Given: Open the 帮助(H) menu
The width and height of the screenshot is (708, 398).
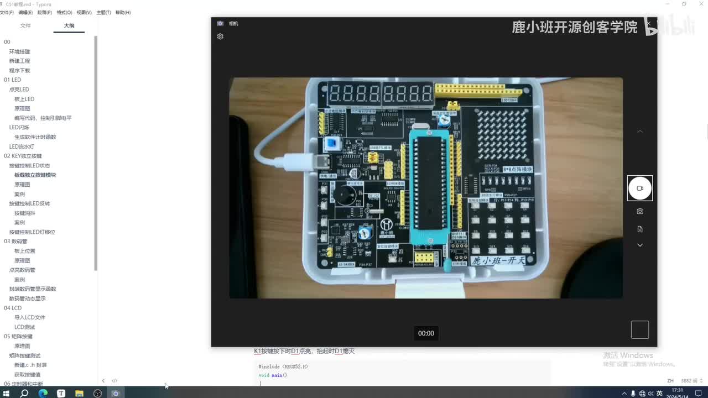Looking at the screenshot, I should pos(123,12).
